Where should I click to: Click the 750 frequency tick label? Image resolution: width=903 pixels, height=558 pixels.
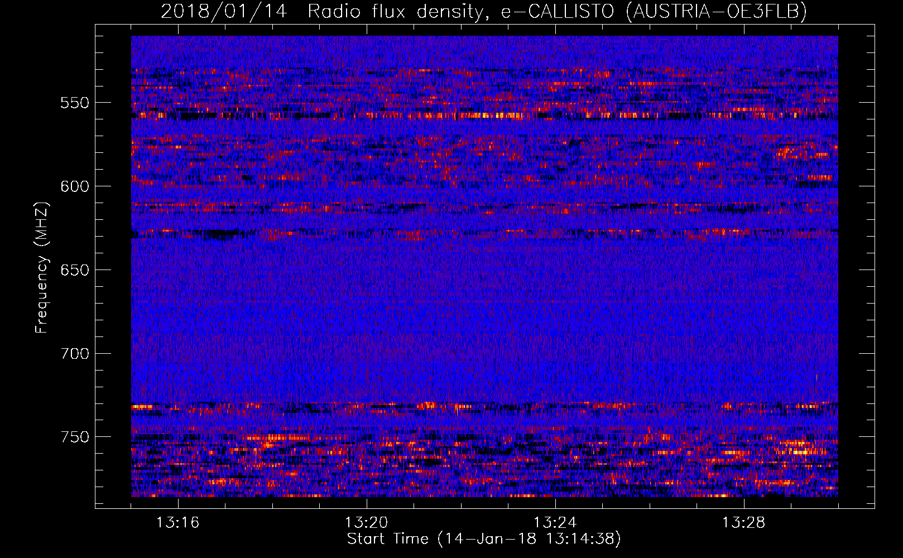75,437
